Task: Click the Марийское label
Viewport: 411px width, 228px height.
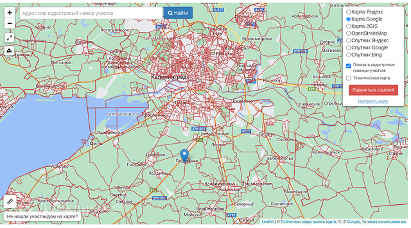Action: [x=296, y=192]
